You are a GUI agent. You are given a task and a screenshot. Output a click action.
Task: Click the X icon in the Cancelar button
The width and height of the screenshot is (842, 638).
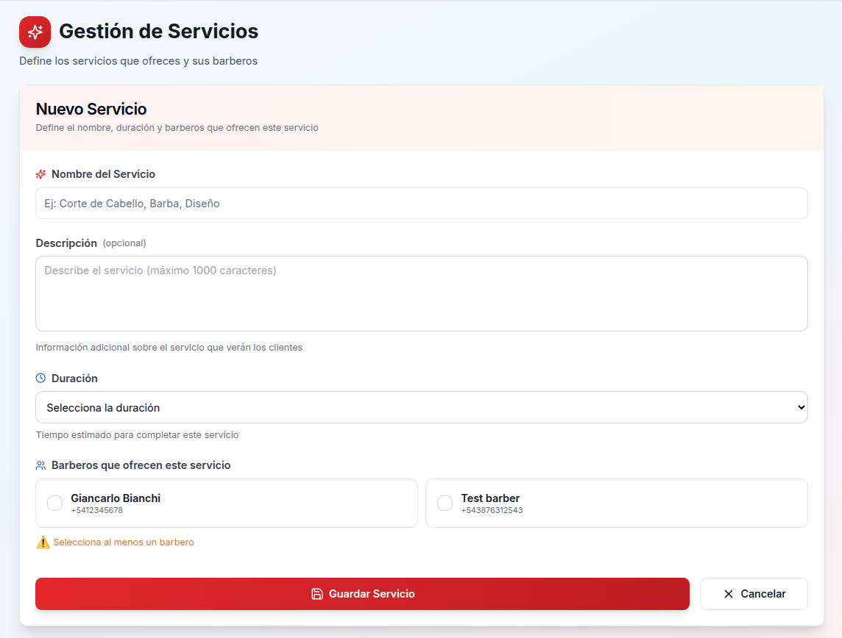tap(729, 593)
